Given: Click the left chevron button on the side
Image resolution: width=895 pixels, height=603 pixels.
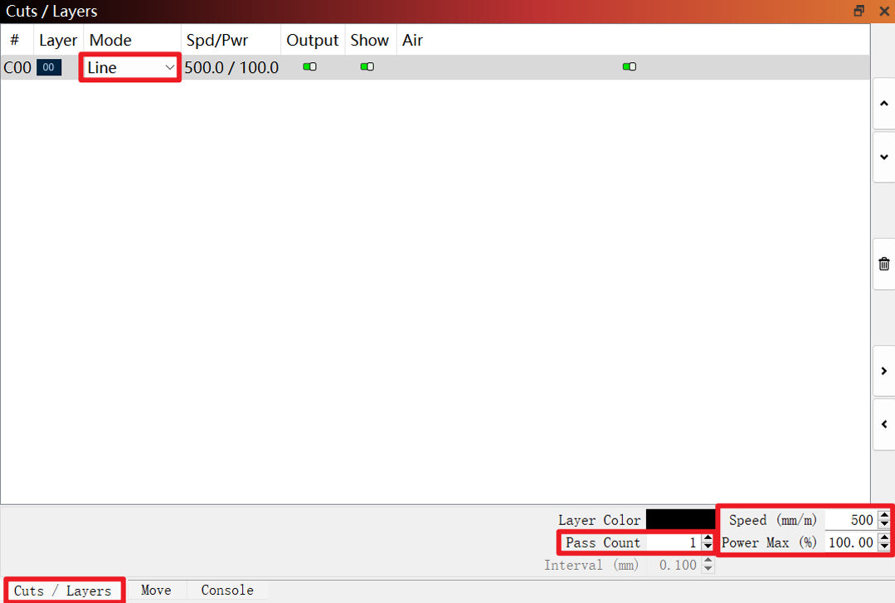Looking at the screenshot, I should pyautogui.click(x=883, y=424).
